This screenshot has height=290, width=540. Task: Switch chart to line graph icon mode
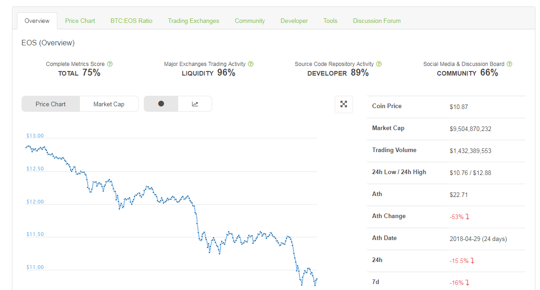click(195, 104)
